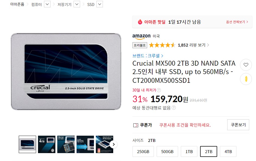The height and width of the screenshot is (161, 256).
Task: Go to 아마존홈 breadcrumb
Action: (17, 4)
